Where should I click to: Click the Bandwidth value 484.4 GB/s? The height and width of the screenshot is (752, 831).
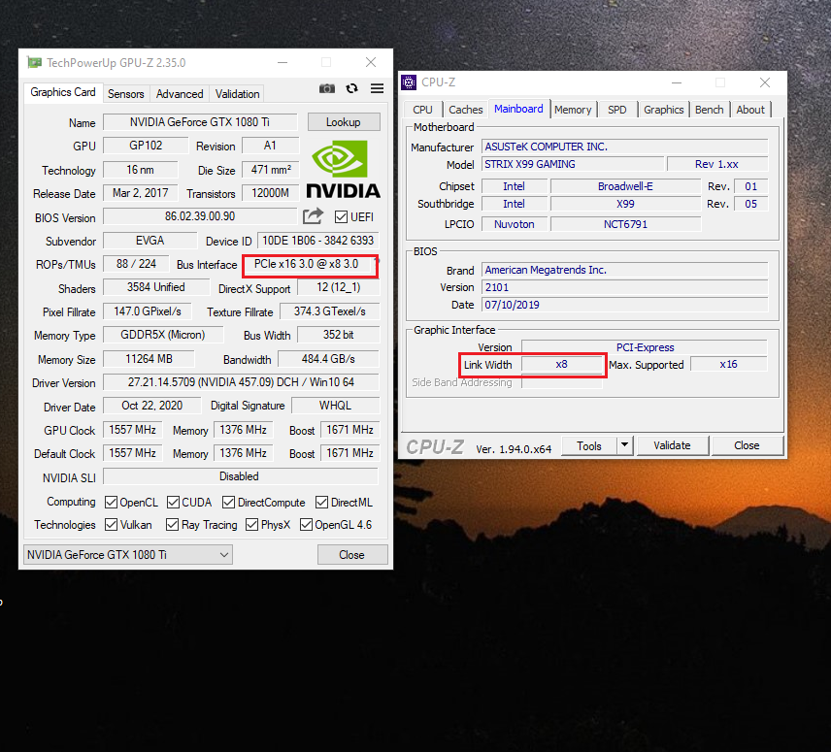pyautogui.click(x=328, y=358)
